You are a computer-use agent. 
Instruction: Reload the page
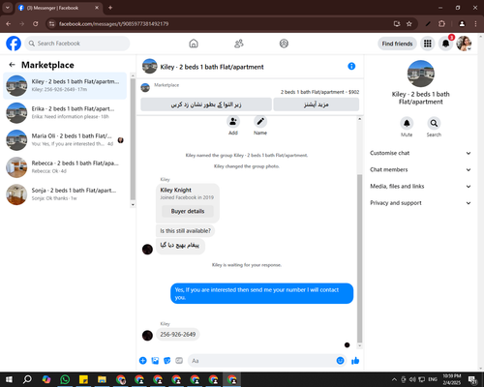pos(36,24)
